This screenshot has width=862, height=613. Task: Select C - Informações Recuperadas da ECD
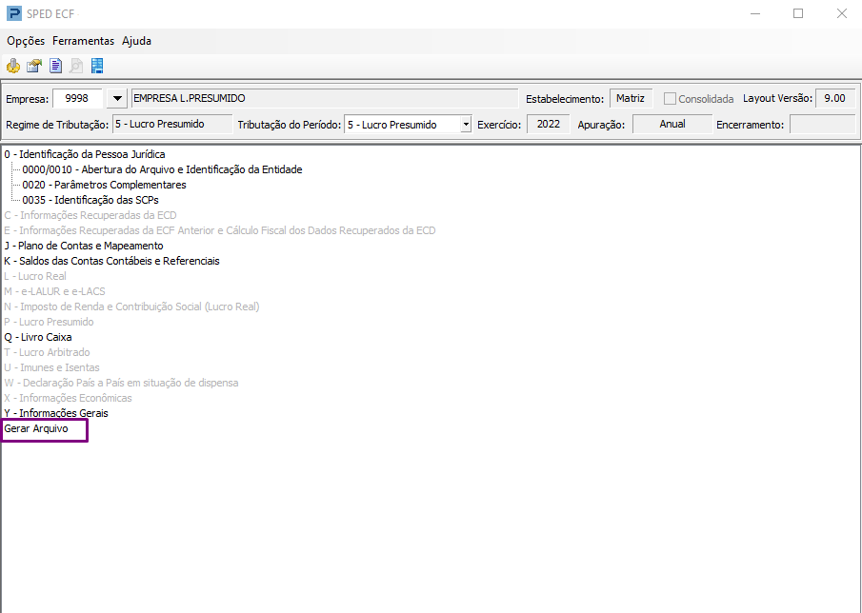[x=90, y=215]
